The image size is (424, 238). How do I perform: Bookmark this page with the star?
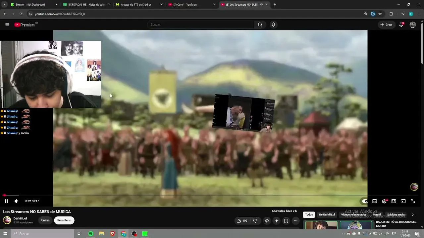click(380, 14)
